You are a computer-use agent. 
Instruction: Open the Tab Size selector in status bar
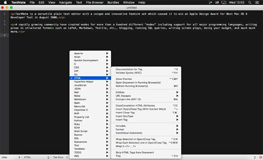60,157
